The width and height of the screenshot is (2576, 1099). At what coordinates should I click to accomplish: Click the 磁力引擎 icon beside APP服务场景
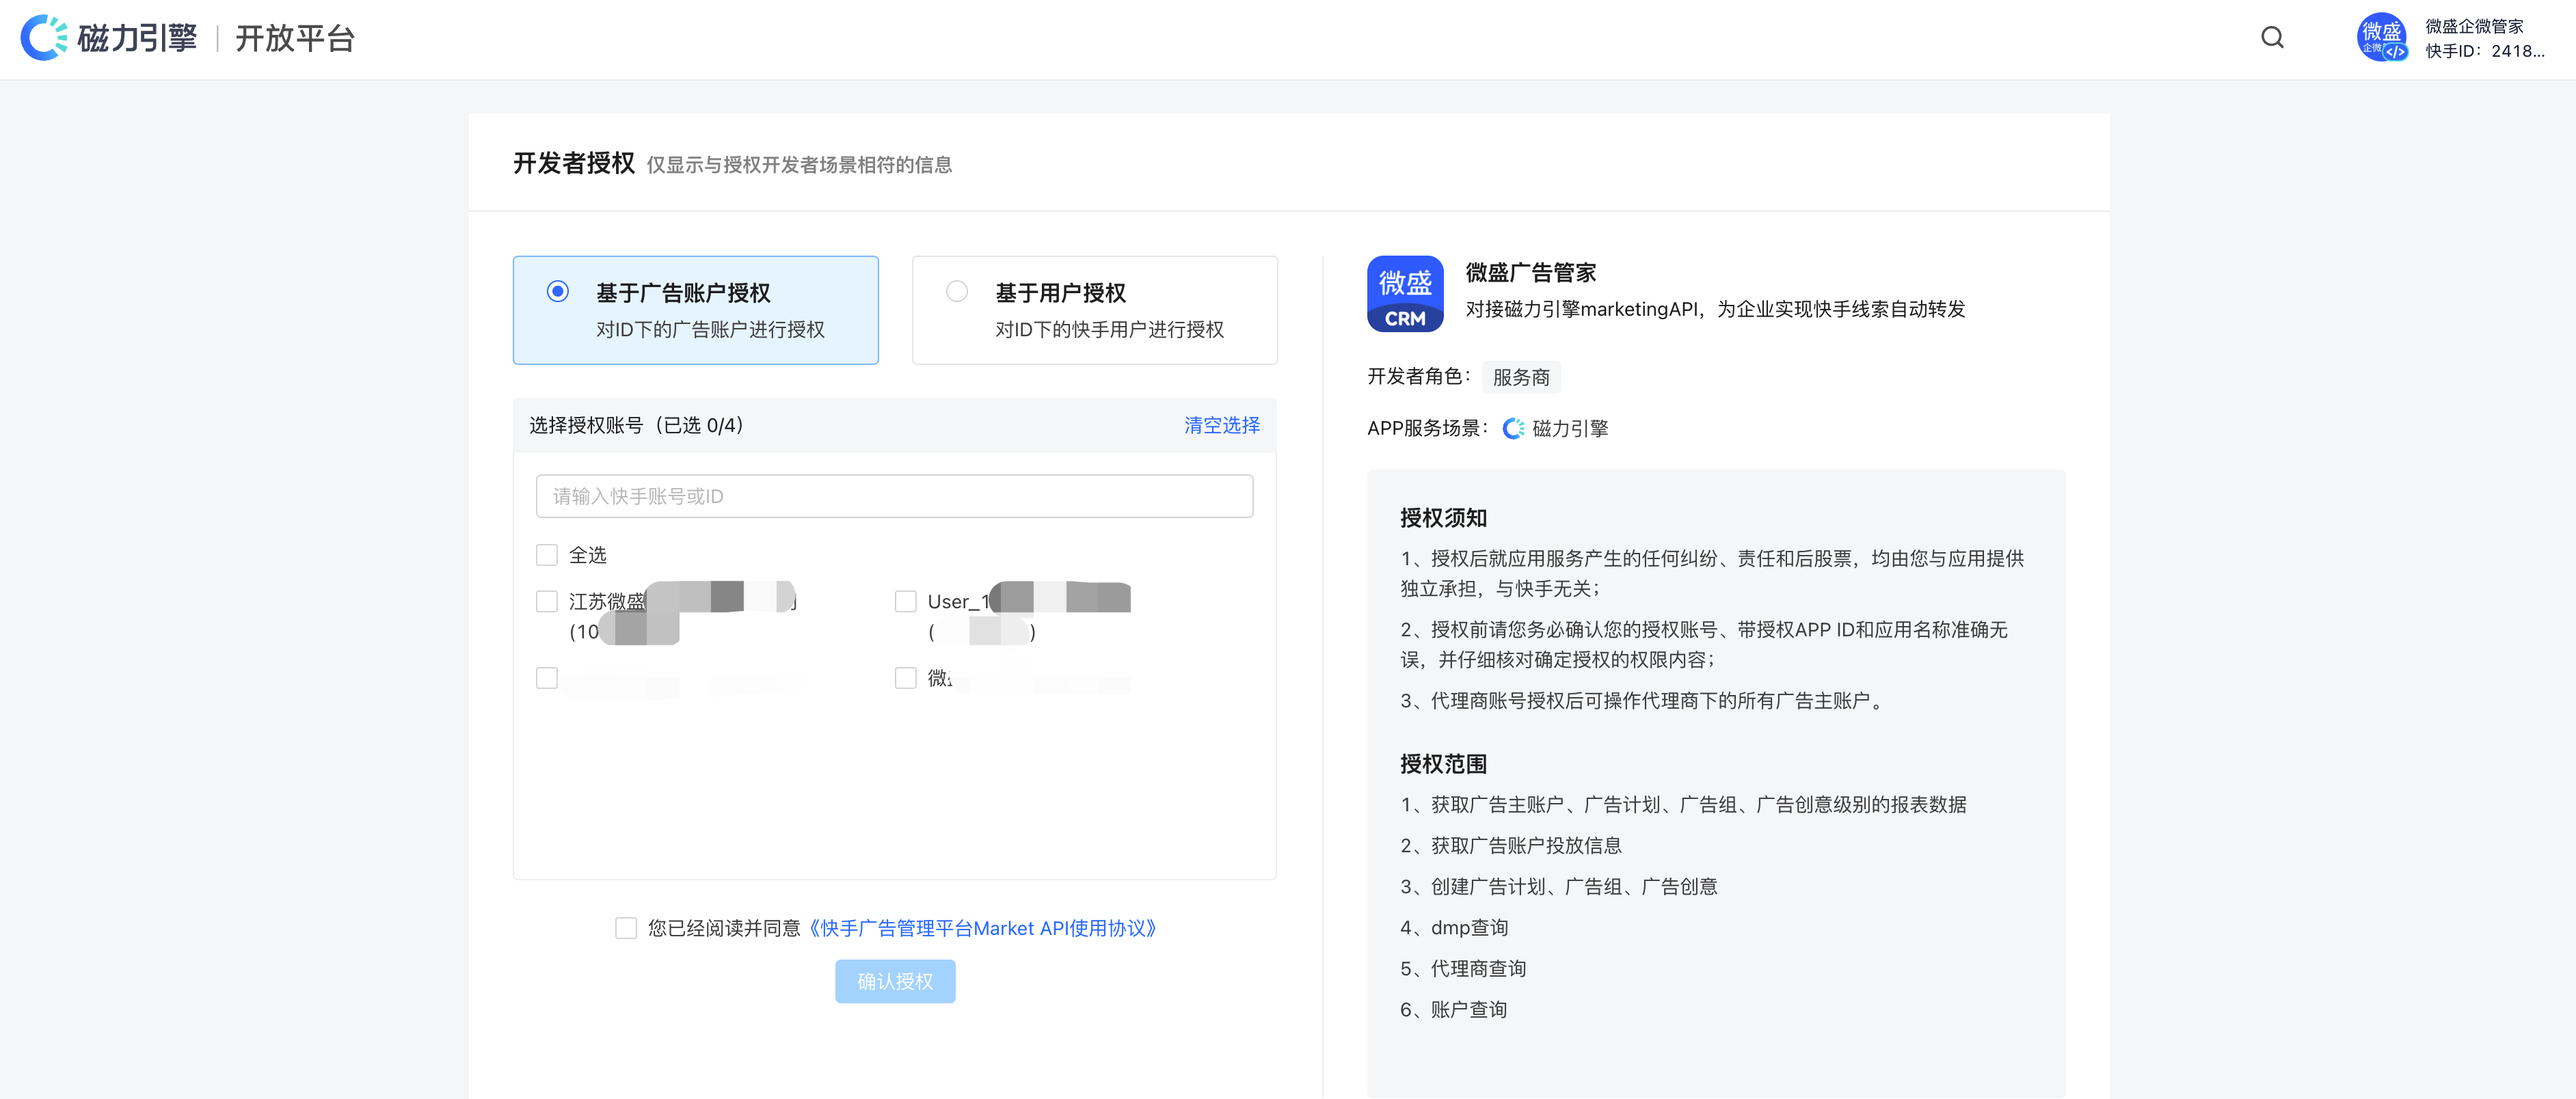pos(1513,429)
